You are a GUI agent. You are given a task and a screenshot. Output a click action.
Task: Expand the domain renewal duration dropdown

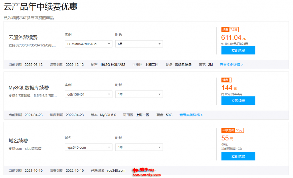tap(139, 147)
